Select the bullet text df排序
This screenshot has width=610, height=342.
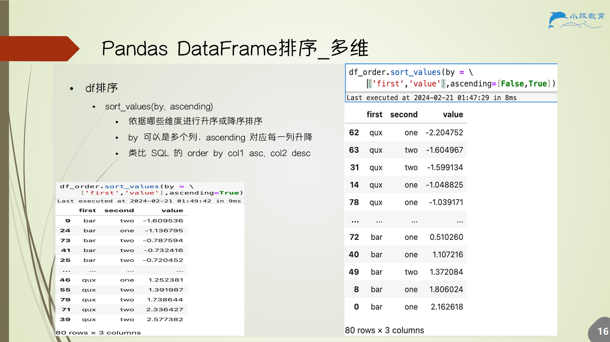(101, 88)
